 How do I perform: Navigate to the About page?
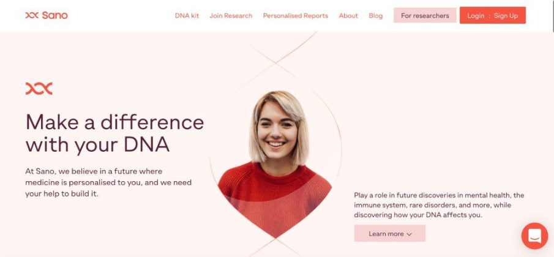point(348,15)
